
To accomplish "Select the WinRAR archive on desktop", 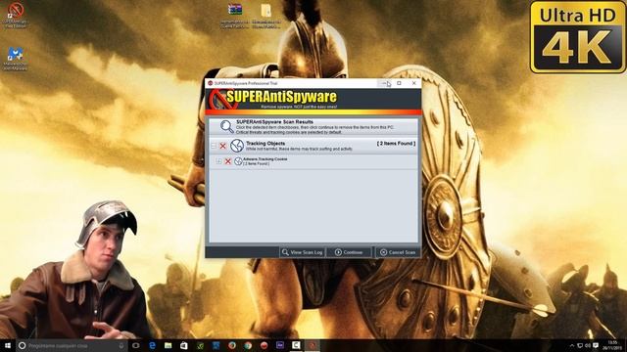I will [x=235, y=16].
